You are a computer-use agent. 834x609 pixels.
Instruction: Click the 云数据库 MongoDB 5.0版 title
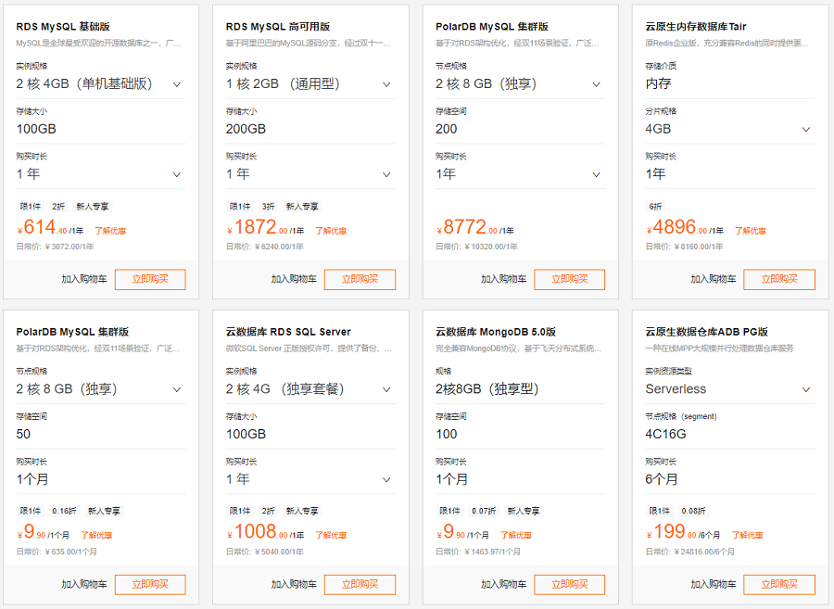click(x=496, y=332)
